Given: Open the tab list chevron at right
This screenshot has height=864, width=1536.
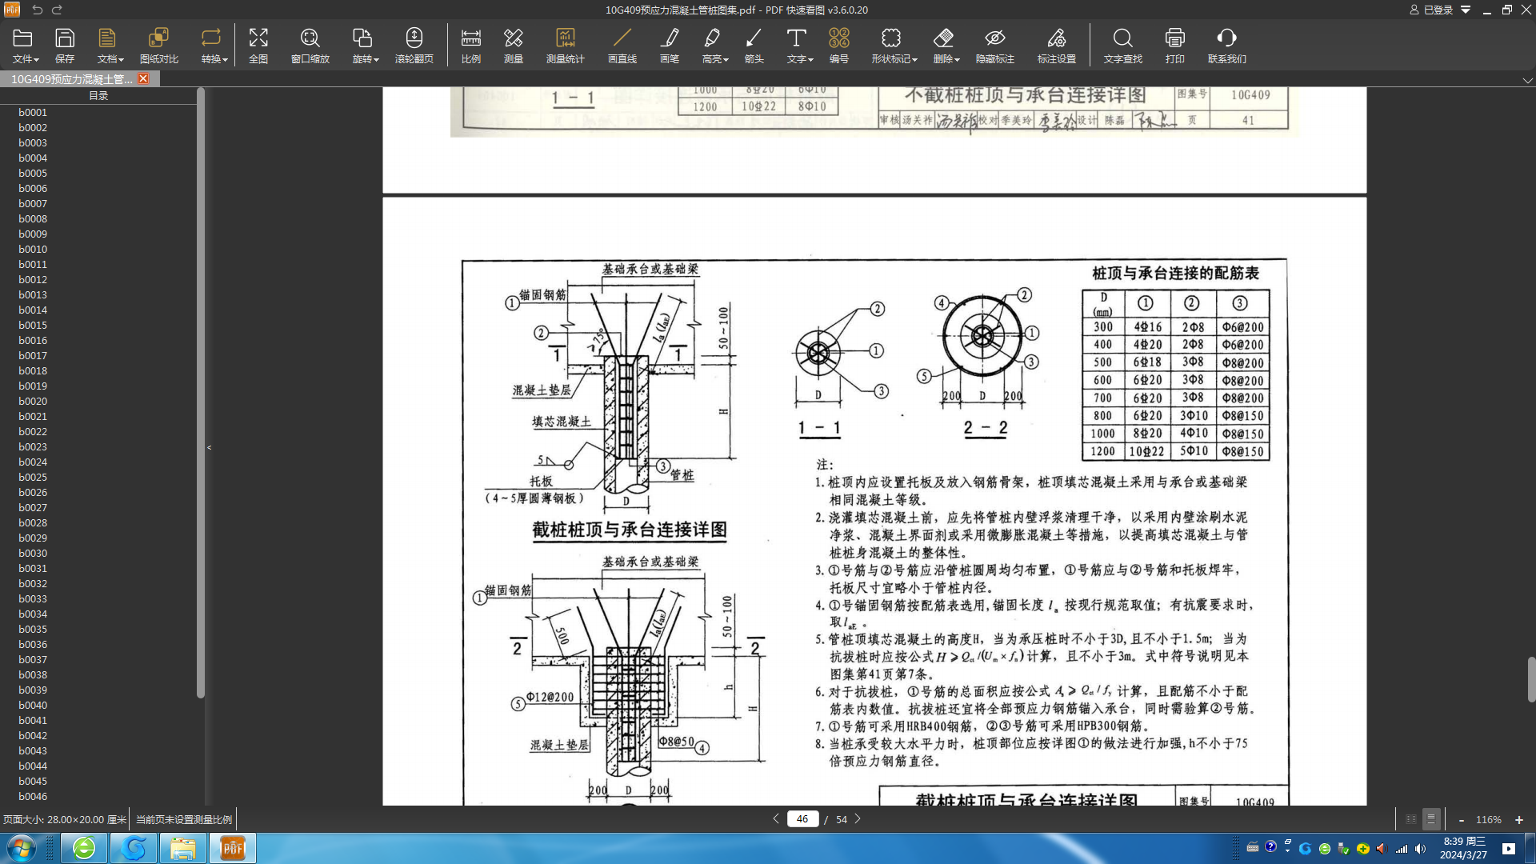Looking at the screenshot, I should click(1528, 80).
